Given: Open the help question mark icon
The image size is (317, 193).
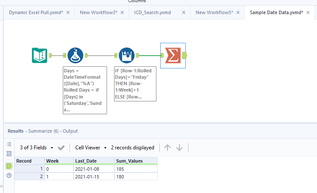Looking at the screenshot, I should pos(9,175).
